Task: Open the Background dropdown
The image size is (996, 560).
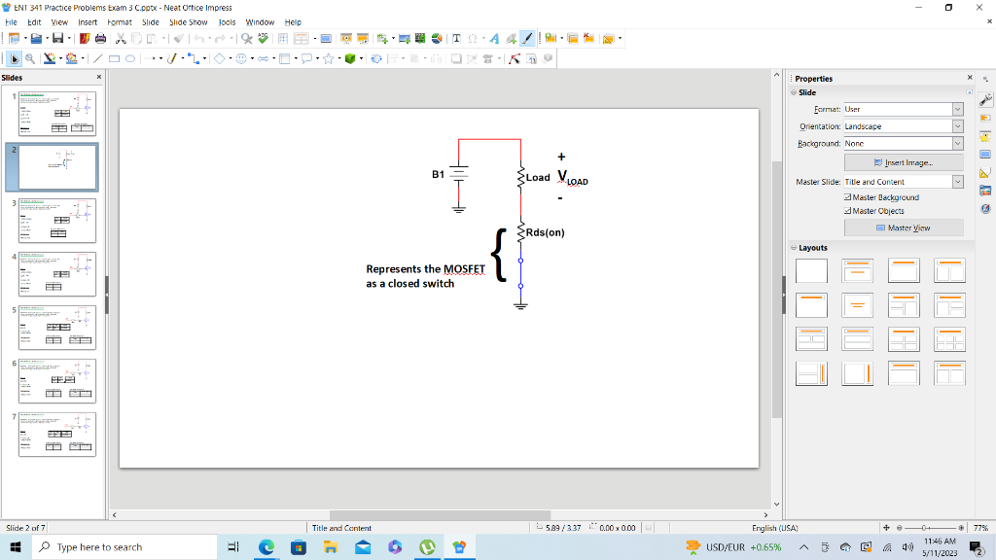Action: 957,142
